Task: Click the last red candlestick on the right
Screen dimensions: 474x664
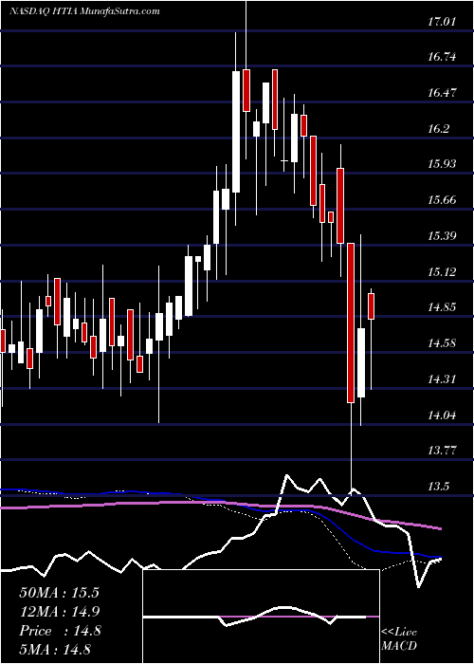Action: point(372,306)
